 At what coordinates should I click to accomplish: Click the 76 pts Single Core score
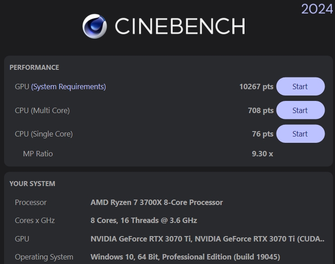(263, 134)
